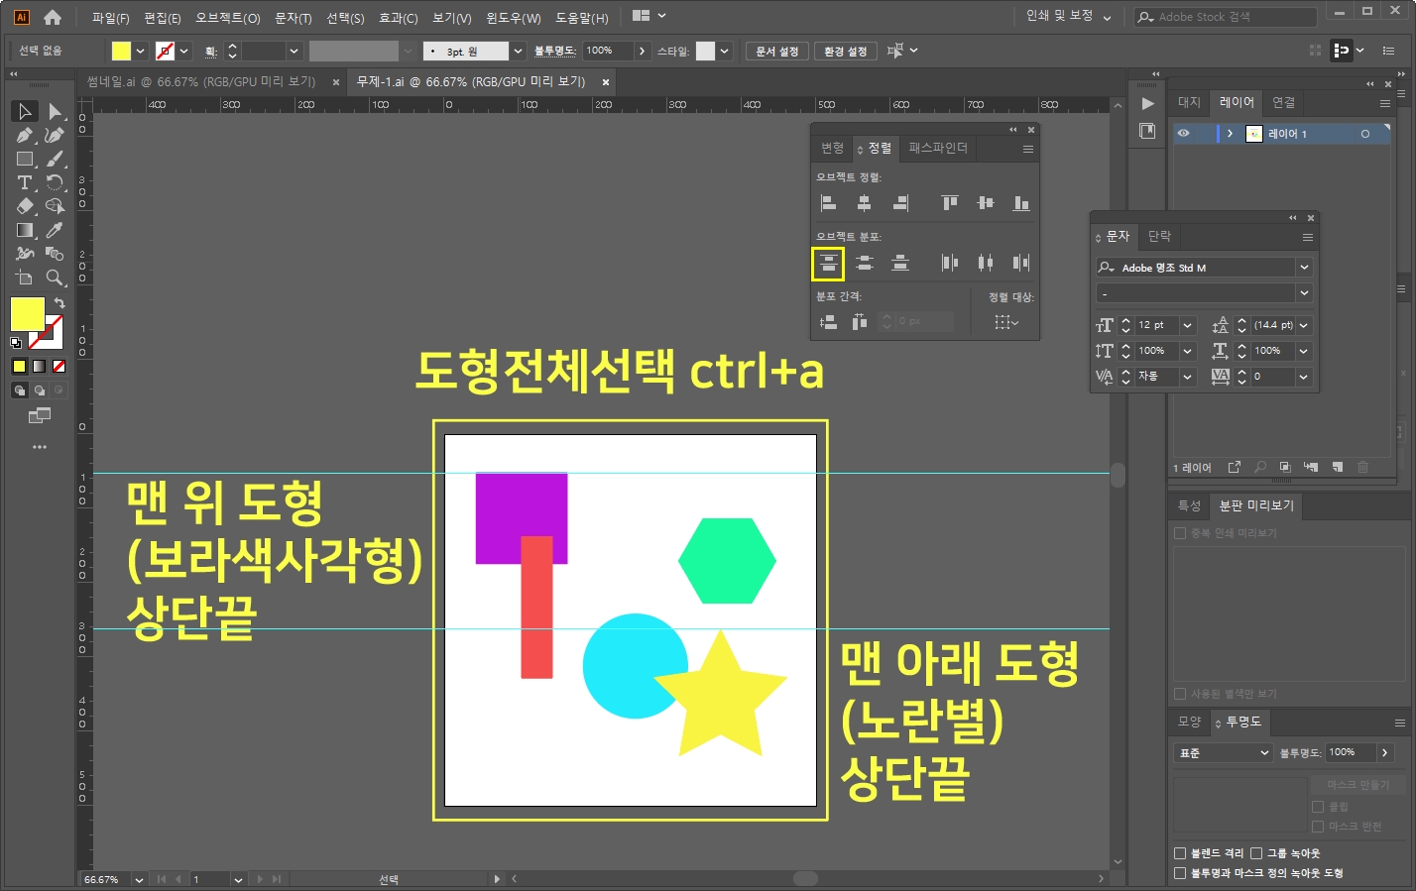The height and width of the screenshot is (891, 1416).
Task: Click vertical align center icon
Action: pyautogui.click(x=986, y=203)
